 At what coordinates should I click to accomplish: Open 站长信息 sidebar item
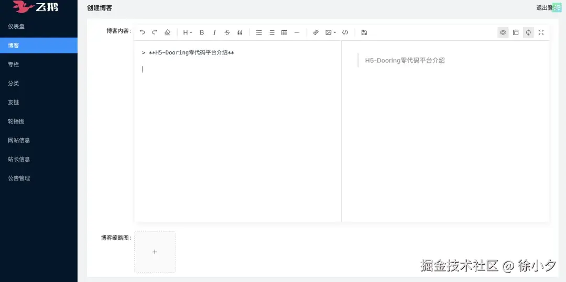[x=39, y=159]
